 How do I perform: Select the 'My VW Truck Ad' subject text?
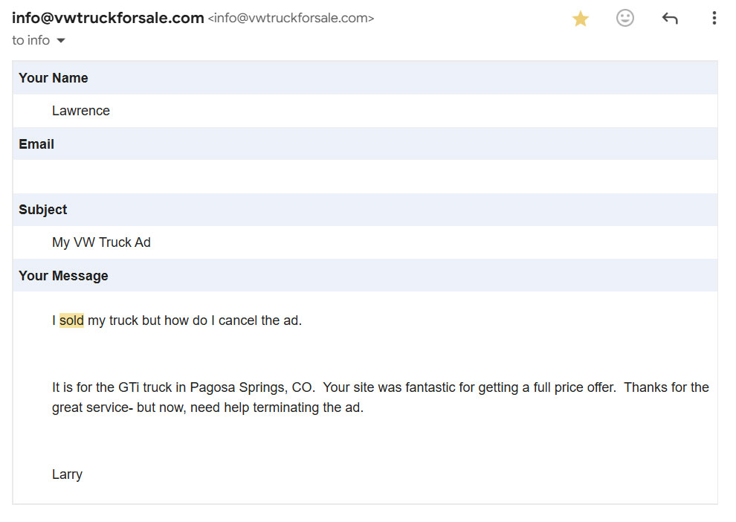point(101,242)
